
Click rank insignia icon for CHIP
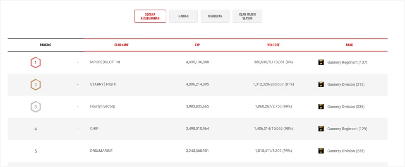[321, 129]
